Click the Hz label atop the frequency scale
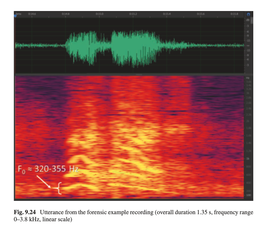273x228 pixels. pyautogui.click(x=248, y=77)
